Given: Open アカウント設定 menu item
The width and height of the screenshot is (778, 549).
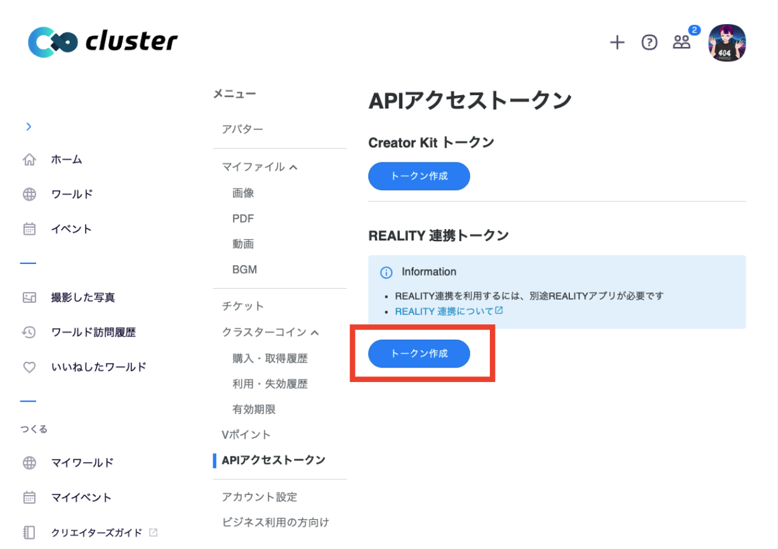Looking at the screenshot, I should (x=260, y=497).
